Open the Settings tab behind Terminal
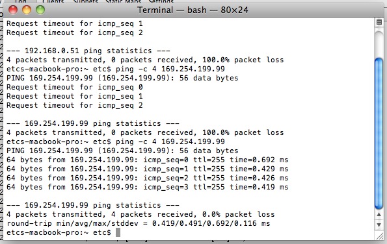The height and width of the screenshot is (244, 387). pyautogui.click(x=161, y=1)
